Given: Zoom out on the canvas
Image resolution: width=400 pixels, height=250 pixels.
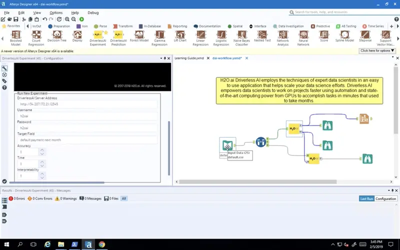Looking at the screenshot, I should 73,19.
